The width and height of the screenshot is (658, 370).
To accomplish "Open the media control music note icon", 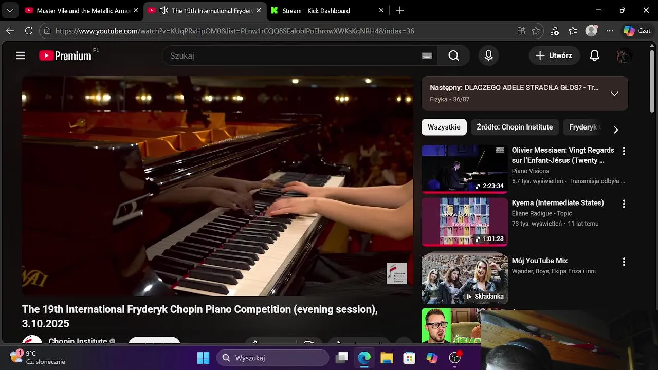I will point(555,31).
